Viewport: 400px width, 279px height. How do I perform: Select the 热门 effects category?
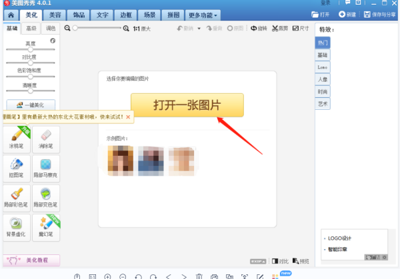[323, 43]
